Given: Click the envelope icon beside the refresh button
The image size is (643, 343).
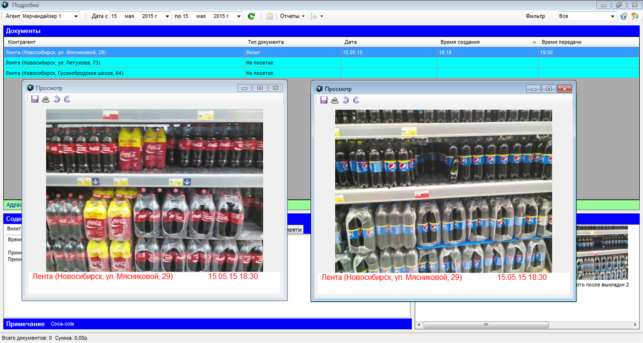Looking at the screenshot, I should click(x=269, y=16).
